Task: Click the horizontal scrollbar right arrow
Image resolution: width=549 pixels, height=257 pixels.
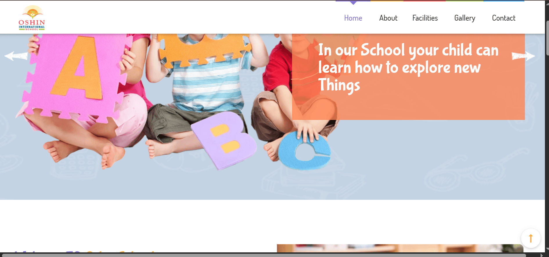Action: (541, 255)
